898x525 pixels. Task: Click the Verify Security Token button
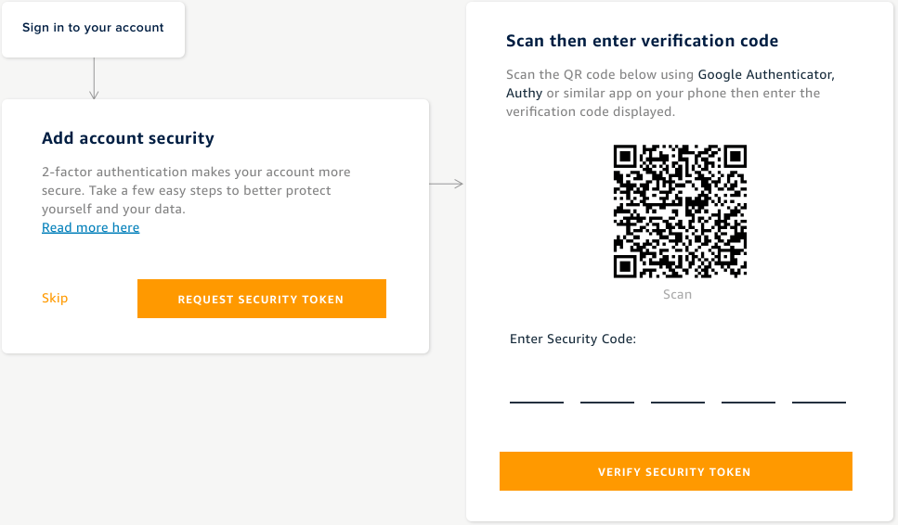click(x=676, y=471)
